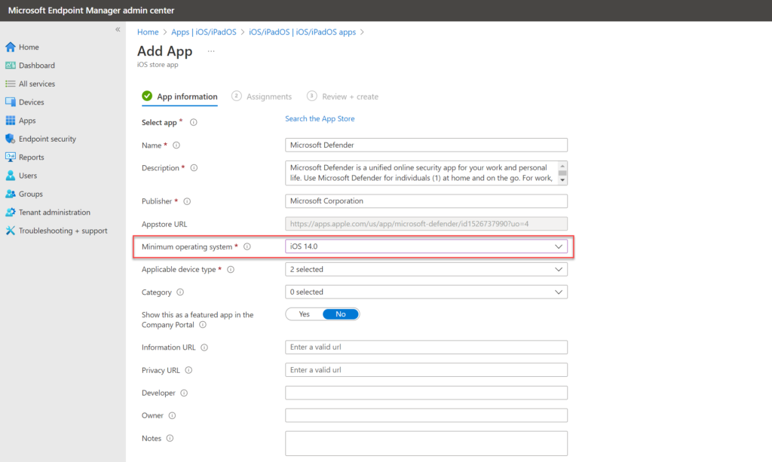
Task: Click info icon next to Category
Action: tap(180, 292)
